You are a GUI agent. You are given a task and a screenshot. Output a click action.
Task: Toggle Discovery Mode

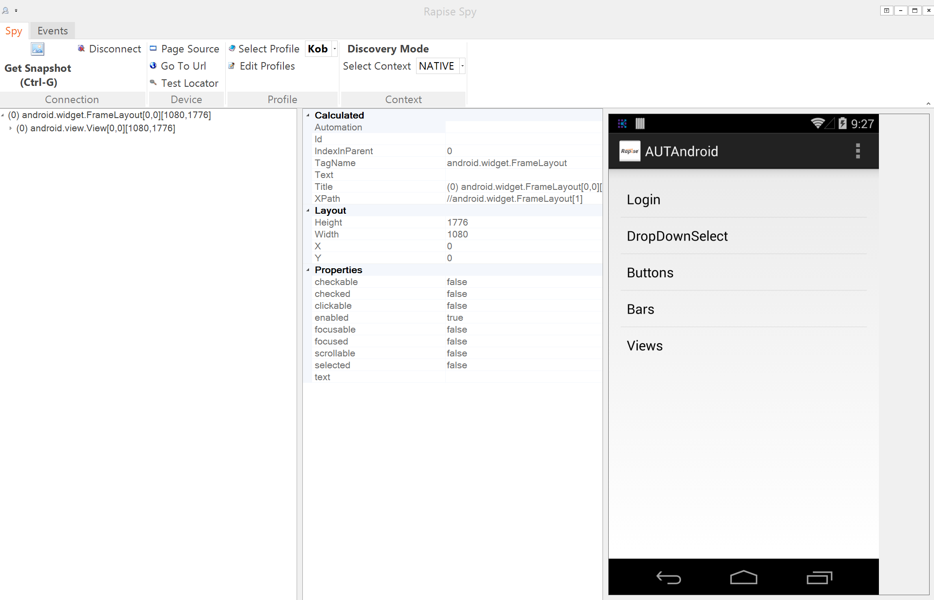388,49
